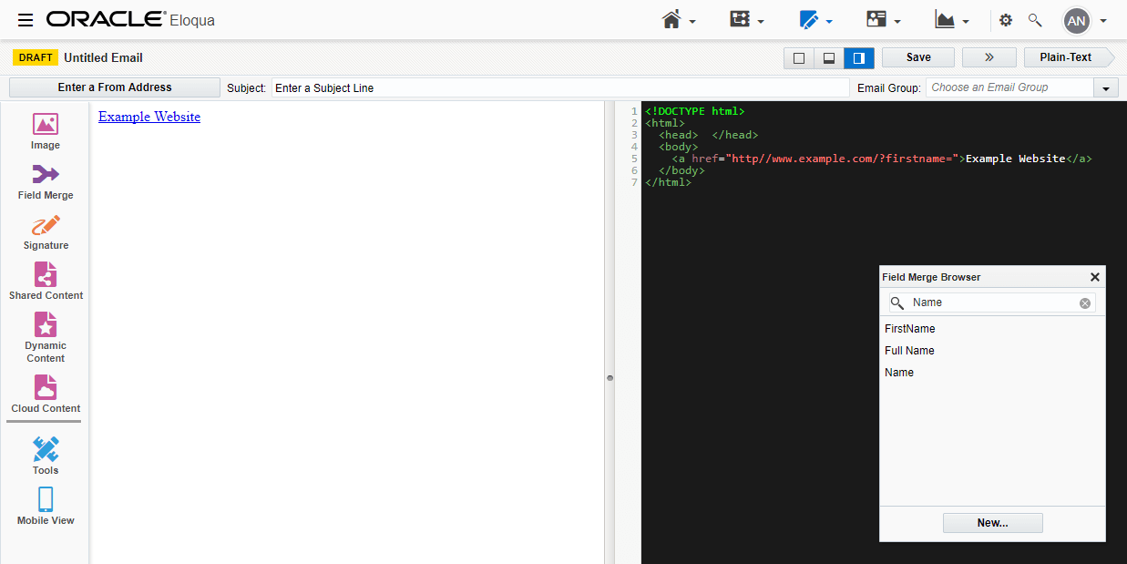Switch to Mobile View

45,507
